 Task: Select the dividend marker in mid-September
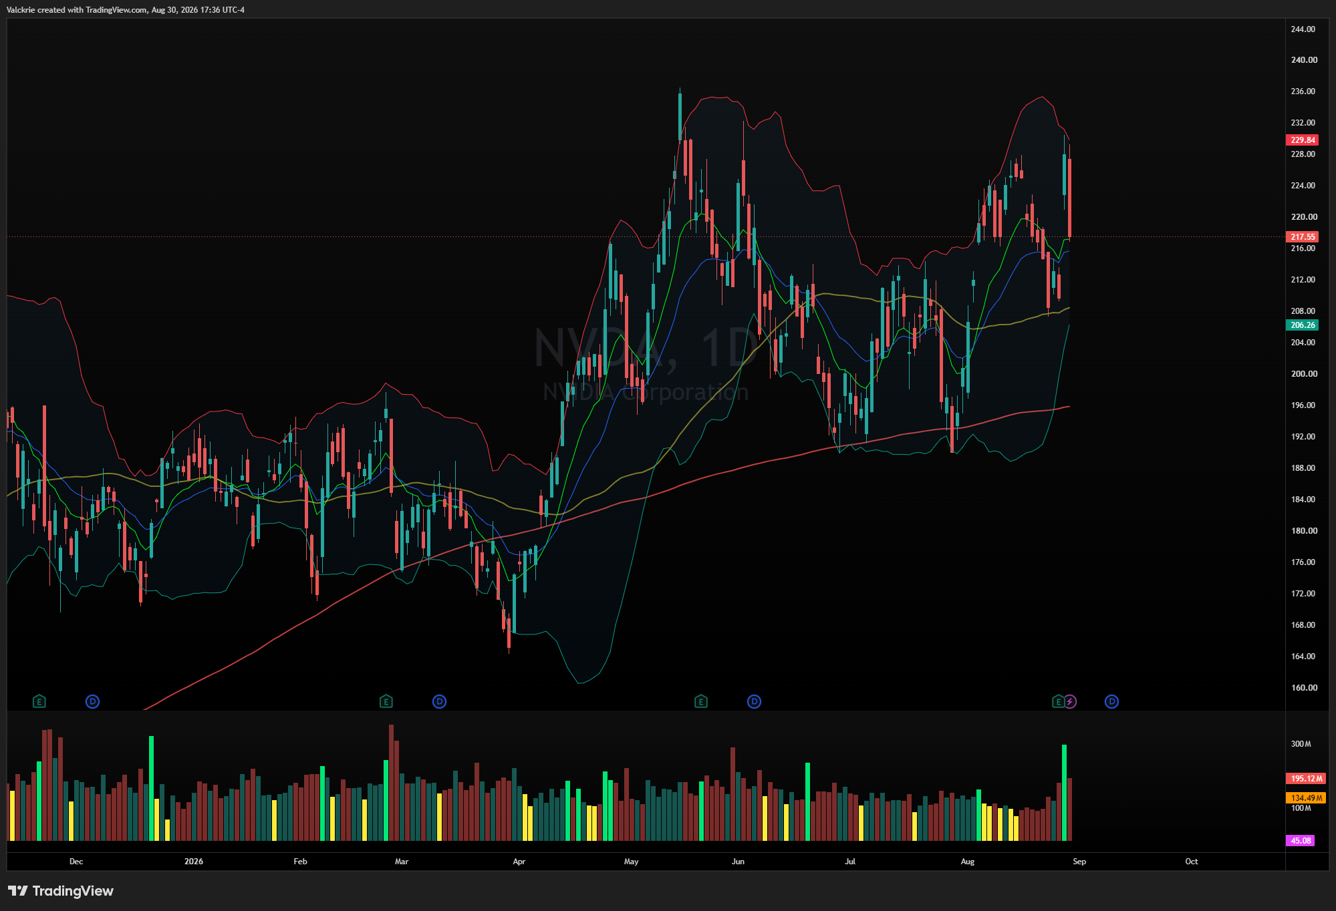pyautogui.click(x=1111, y=701)
